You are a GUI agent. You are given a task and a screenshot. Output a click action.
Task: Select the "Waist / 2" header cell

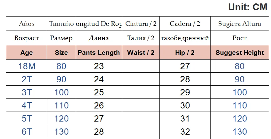tap(141, 53)
